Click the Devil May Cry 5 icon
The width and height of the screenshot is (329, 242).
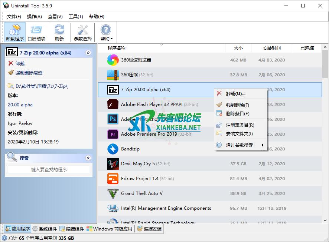pos(113,164)
